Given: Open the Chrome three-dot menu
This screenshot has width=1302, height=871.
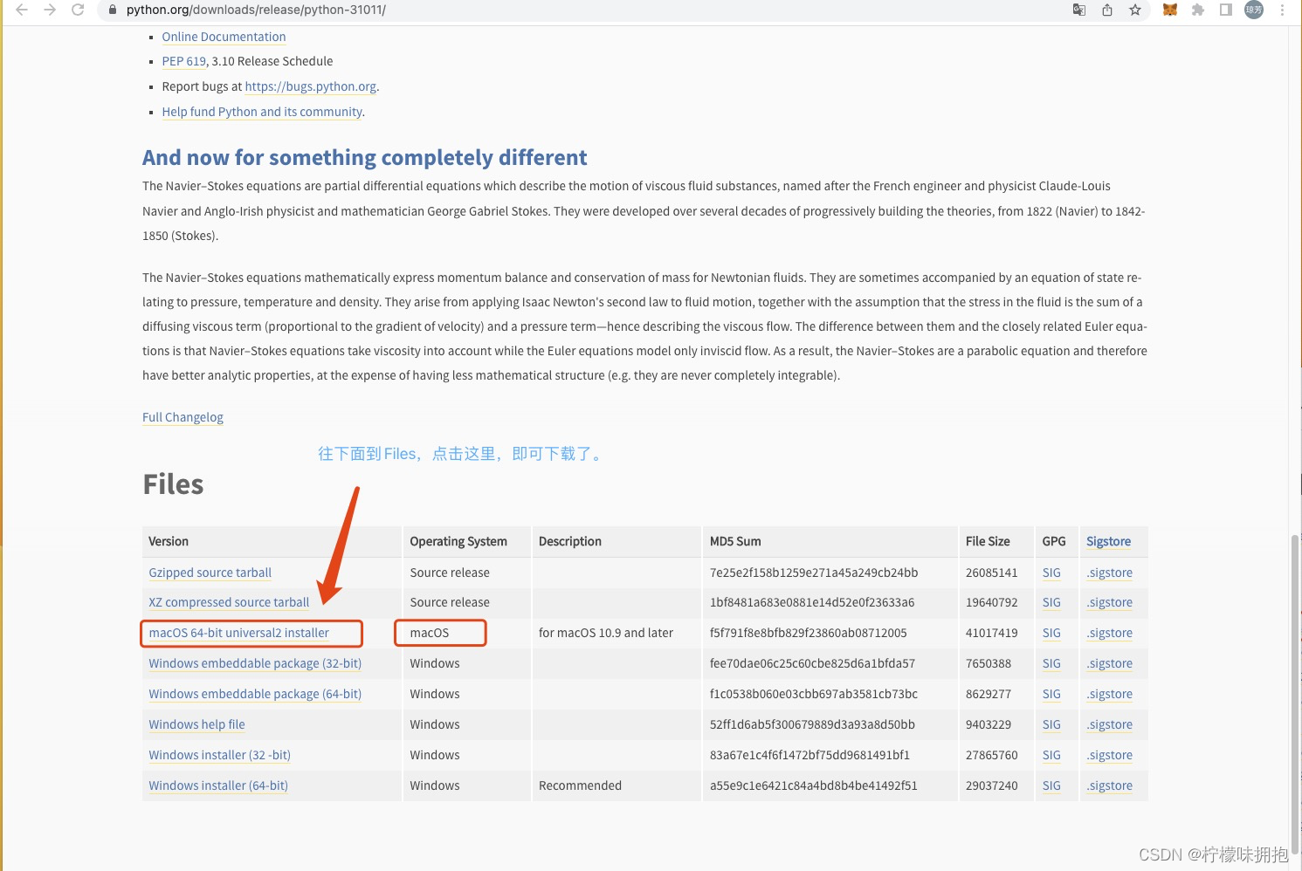Looking at the screenshot, I should (1282, 10).
